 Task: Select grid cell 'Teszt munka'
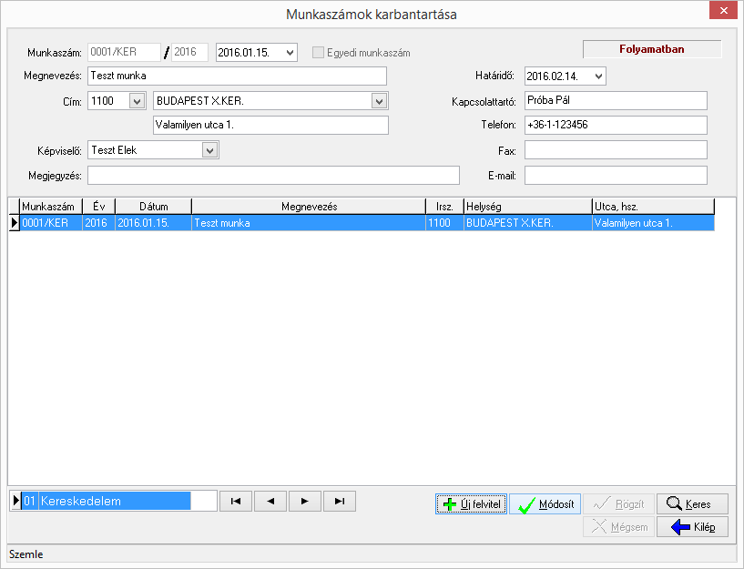coord(309,223)
